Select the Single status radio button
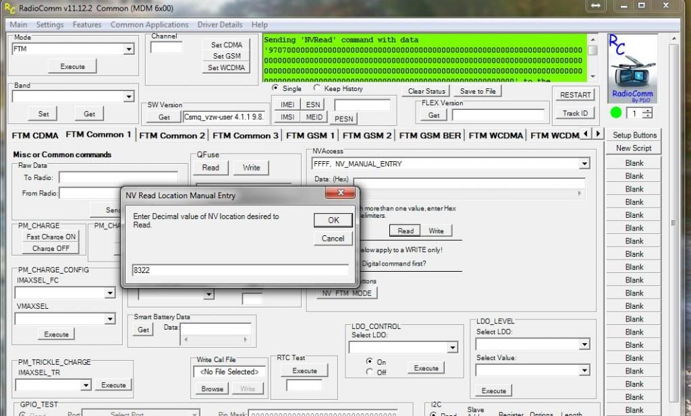 [x=275, y=88]
